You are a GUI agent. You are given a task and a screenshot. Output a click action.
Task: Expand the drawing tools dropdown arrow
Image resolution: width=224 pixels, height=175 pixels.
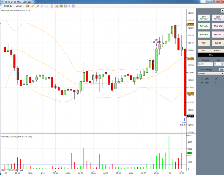[x=35, y=6]
